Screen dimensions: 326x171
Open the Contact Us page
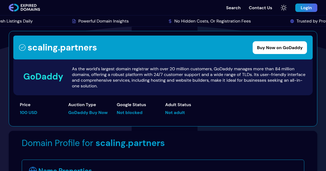pos(260,8)
